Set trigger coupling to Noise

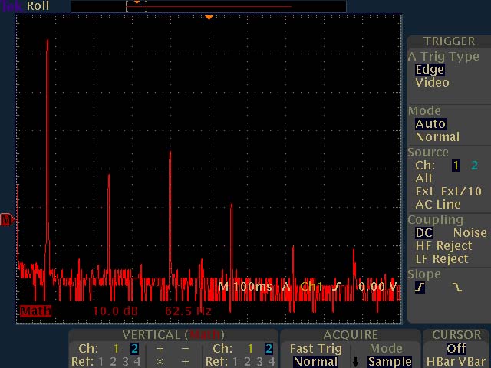(x=470, y=233)
